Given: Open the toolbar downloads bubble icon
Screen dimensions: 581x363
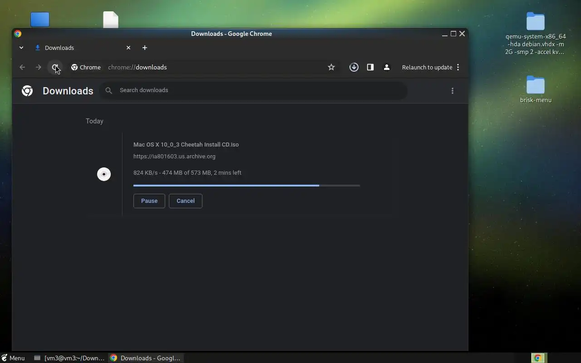Looking at the screenshot, I should (x=354, y=67).
